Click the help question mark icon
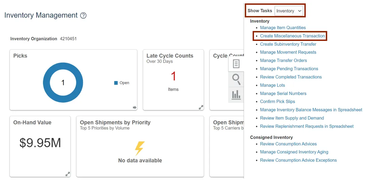The width and height of the screenshot is (366, 180). (83, 16)
